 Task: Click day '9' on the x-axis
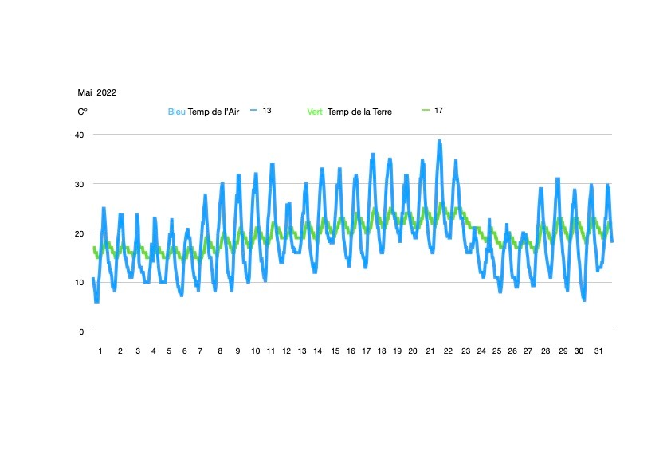[238, 351]
